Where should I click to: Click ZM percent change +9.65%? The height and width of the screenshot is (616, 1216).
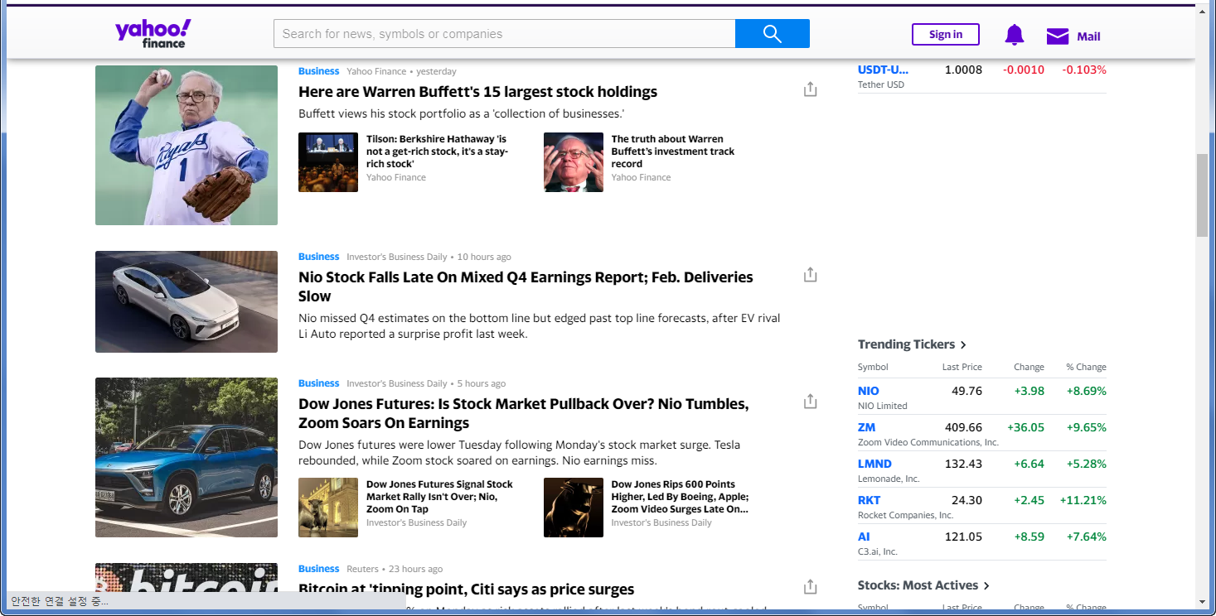(x=1086, y=427)
